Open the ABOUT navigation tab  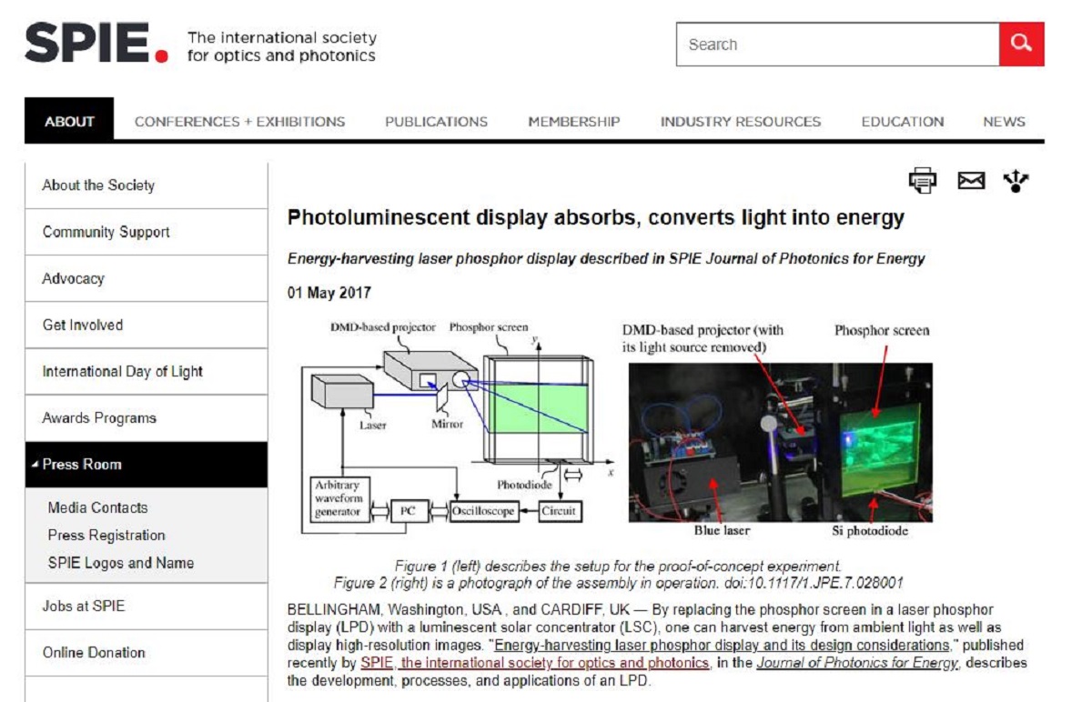[x=69, y=121]
